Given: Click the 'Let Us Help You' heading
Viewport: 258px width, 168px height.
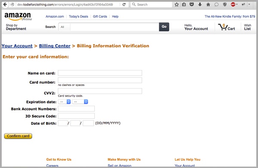Looking at the screenshot, I should pyautogui.click(x=187, y=159).
